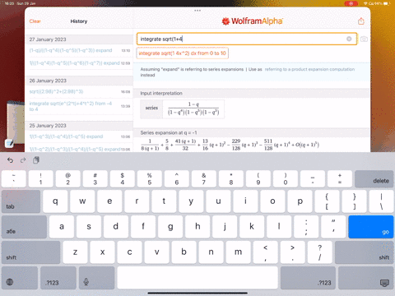Open app icon in bottom-left slide-over

pos(9,143)
